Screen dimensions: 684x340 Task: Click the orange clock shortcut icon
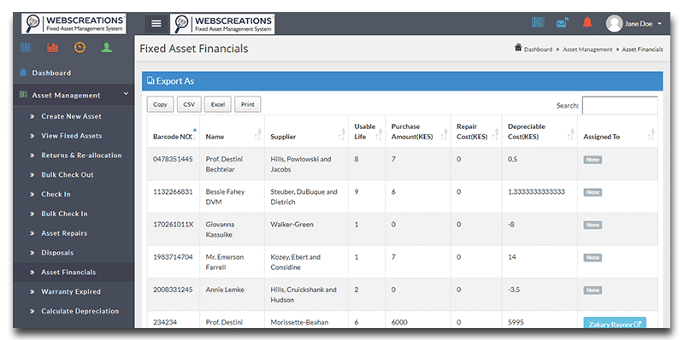(80, 48)
